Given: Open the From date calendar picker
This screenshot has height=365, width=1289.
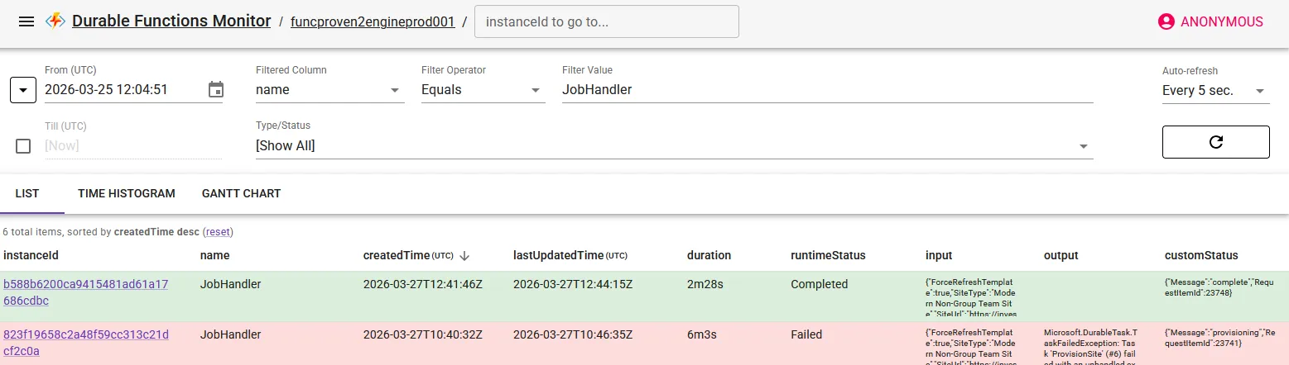Looking at the screenshot, I should click(216, 89).
